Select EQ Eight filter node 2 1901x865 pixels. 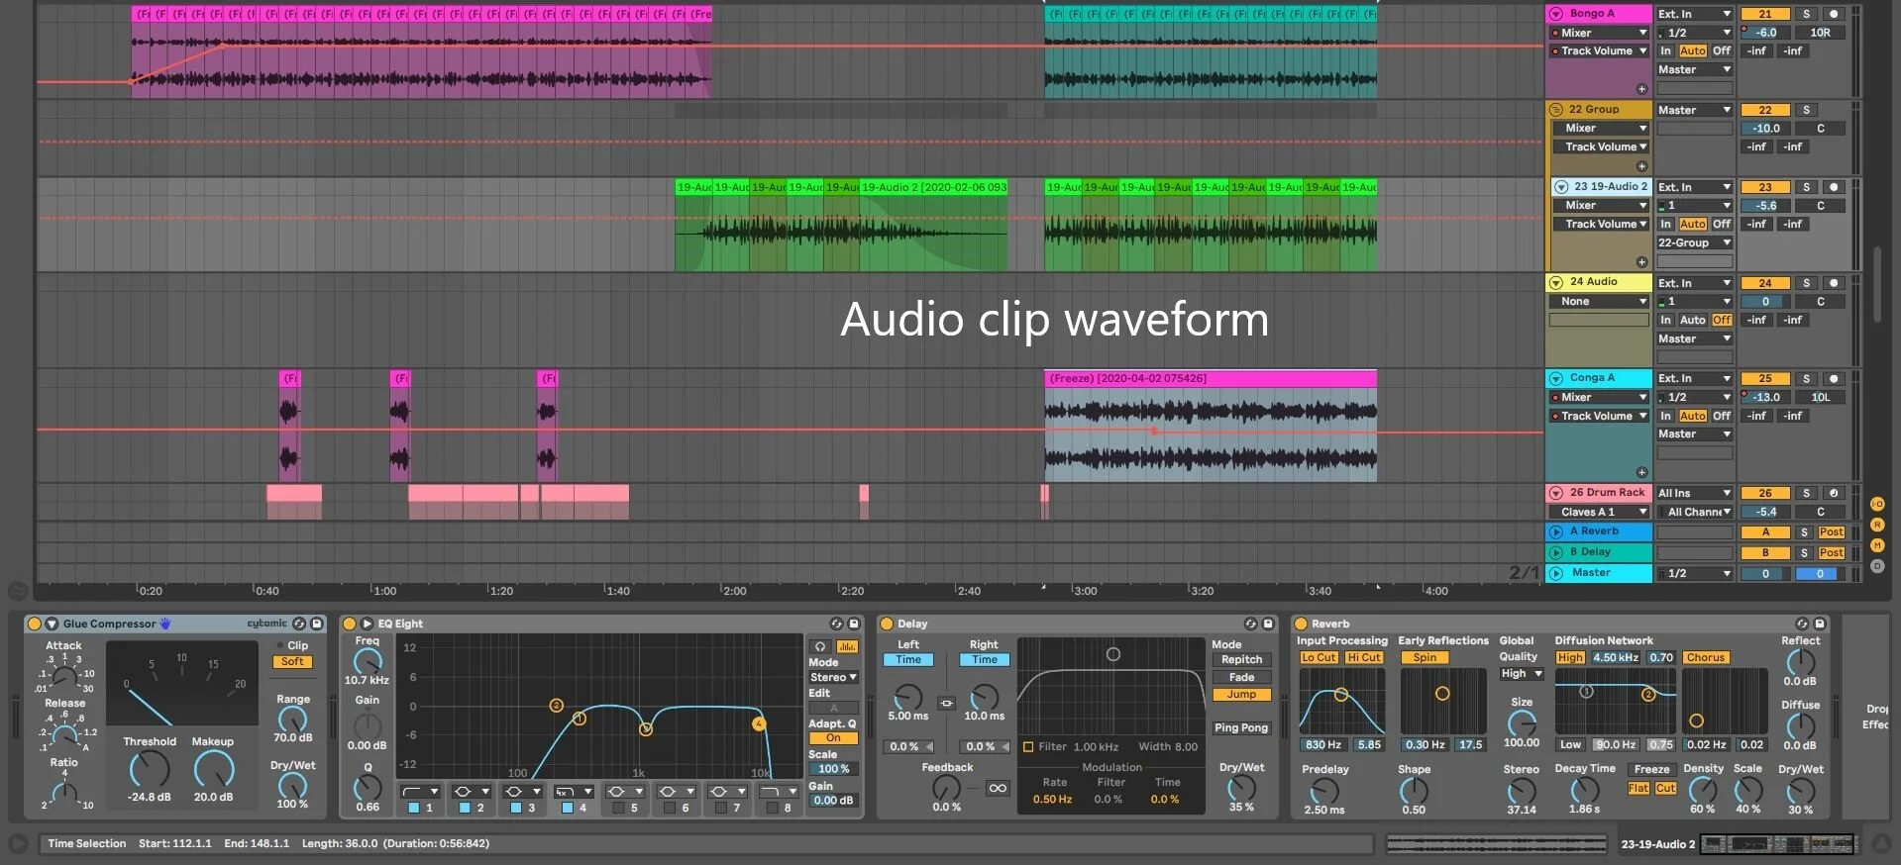(x=557, y=706)
